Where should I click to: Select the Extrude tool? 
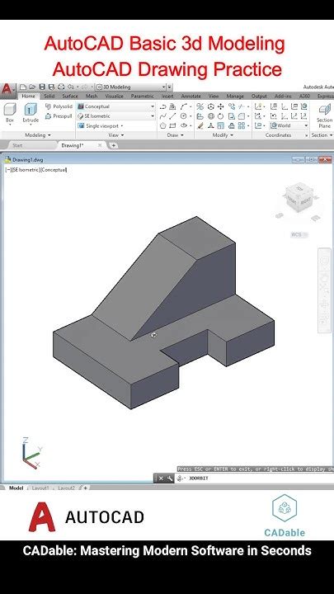tap(31, 114)
